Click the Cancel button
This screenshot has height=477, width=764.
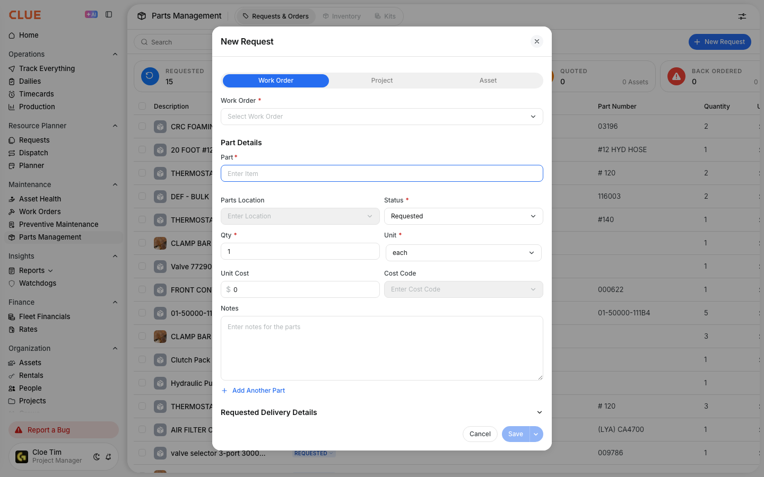(x=480, y=434)
